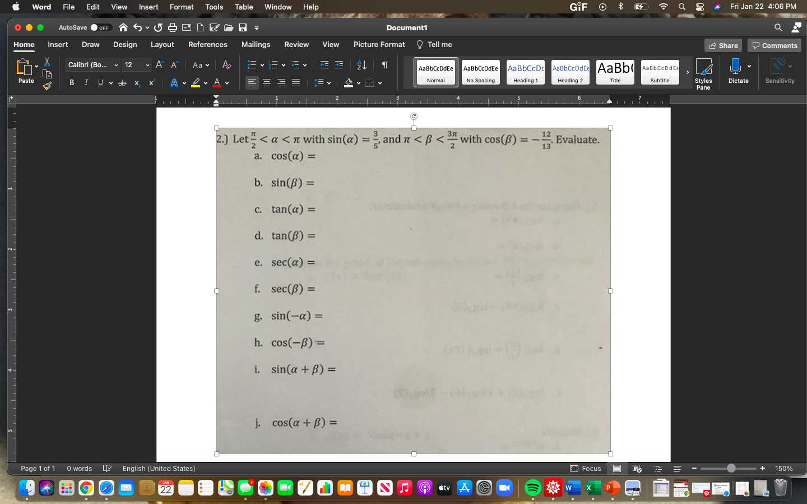This screenshot has width=807, height=504.
Task: Click the Save icon in quick access toolbar
Action: pos(242,27)
